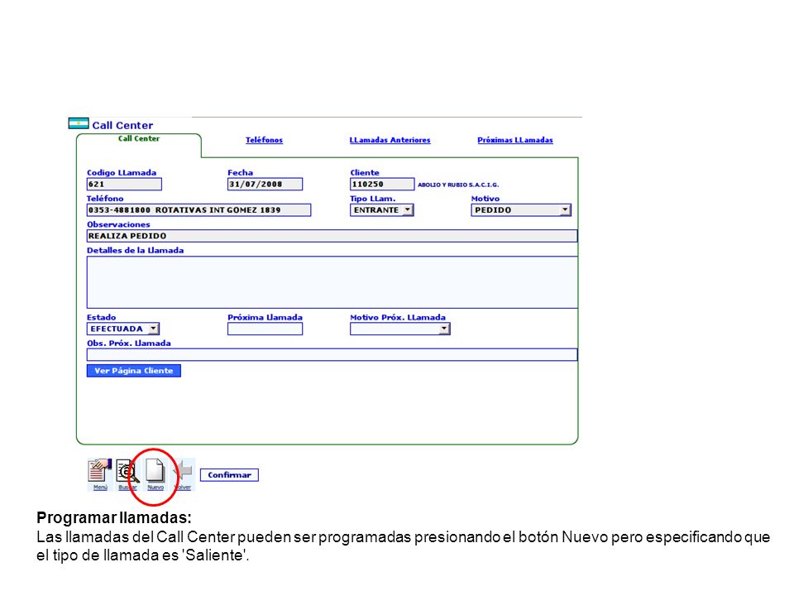
Task: Click the Detalles de la Llamada label
Action: [x=135, y=250]
